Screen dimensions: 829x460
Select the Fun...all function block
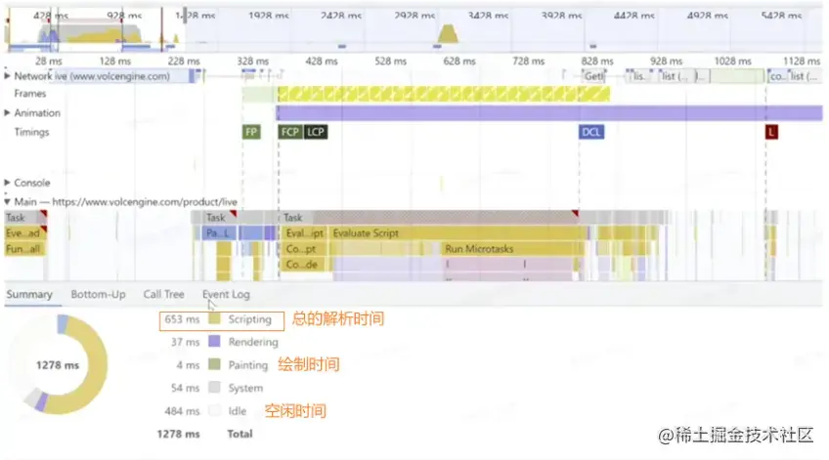click(x=23, y=249)
